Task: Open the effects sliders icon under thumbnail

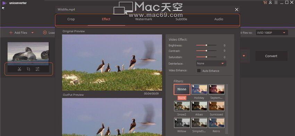Action: (37, 69)
